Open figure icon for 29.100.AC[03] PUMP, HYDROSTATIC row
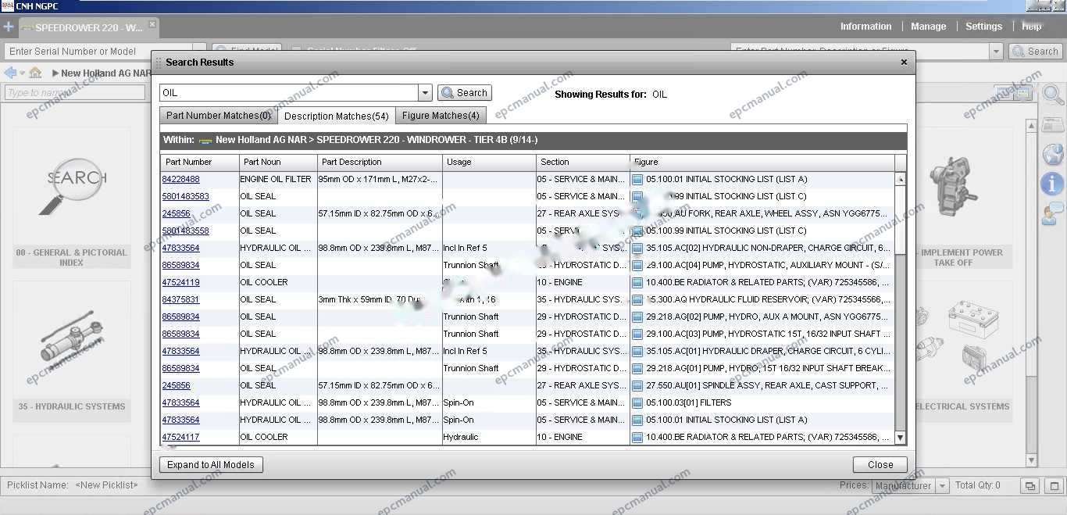 [637, 334]
